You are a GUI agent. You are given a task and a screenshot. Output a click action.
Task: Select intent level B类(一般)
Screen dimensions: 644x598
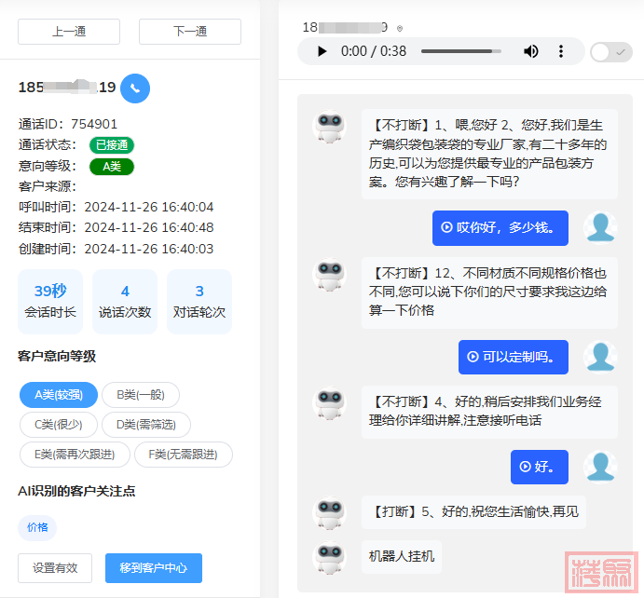141,395
